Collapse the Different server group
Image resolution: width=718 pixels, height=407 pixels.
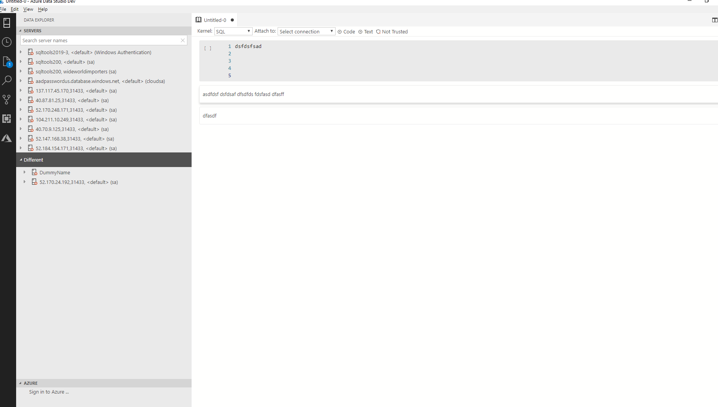[x=21, y=160]
